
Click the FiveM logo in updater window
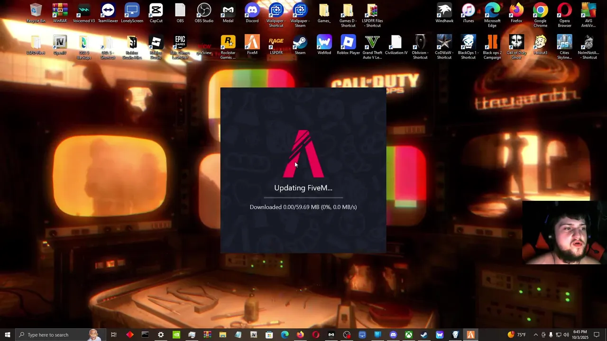(303, 154)
